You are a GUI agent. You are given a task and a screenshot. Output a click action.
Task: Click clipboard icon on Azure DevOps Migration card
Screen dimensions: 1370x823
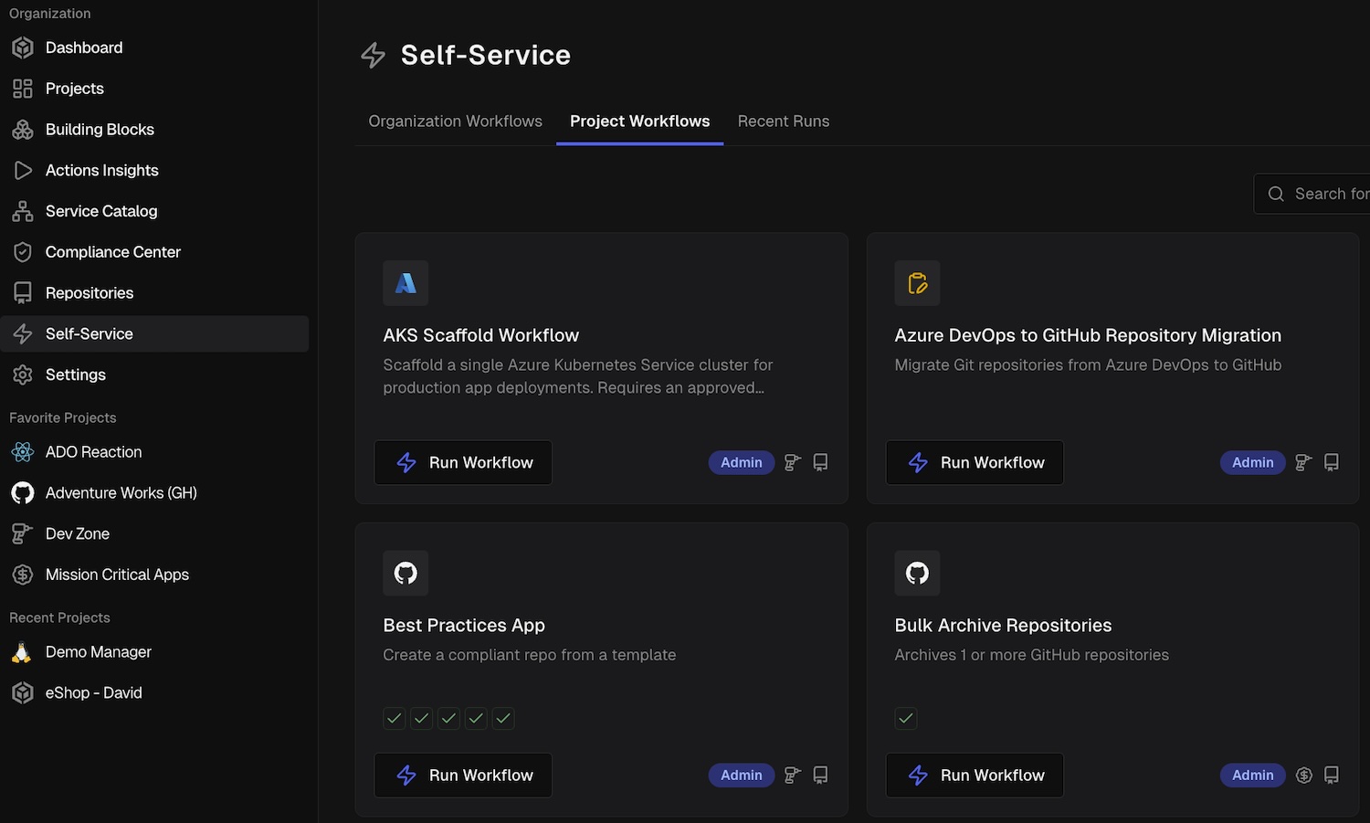coord(917,283)
